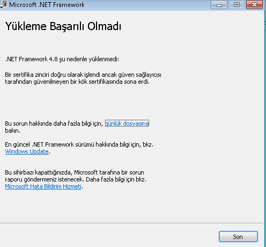Viewport: 266px width, 247px height.
Task: Open the Windows Update link
Action: [x=27, y=151]
